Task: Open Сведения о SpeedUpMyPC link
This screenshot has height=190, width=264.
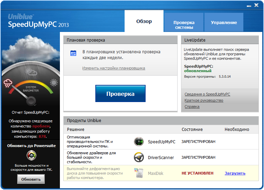Action: pyautogui.click(x=207, y=94)
